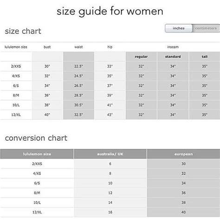Click the australia/ UK conversion header
Viewport: 220px width, 220px height.
[110, 154]
